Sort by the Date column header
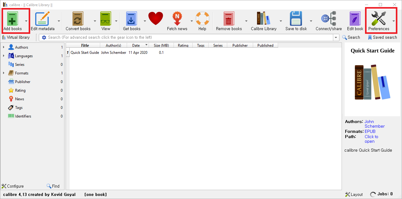 [138, 45]
